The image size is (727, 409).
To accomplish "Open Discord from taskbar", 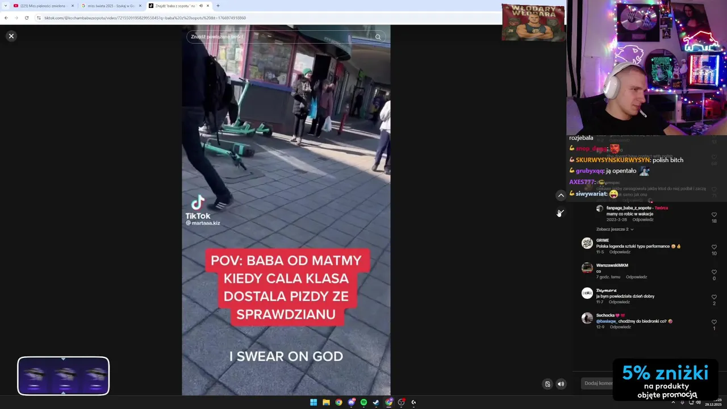I will (351, 402).
